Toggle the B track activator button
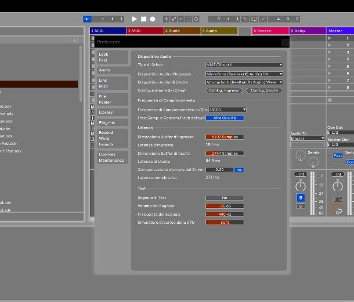This screenshot has height=302, width=354. pyautogui.click(x=301, y=198)
